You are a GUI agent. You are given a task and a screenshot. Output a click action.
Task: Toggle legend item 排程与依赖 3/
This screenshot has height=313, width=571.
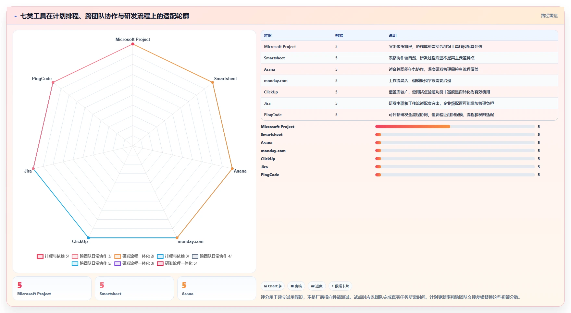coord(173,256)
